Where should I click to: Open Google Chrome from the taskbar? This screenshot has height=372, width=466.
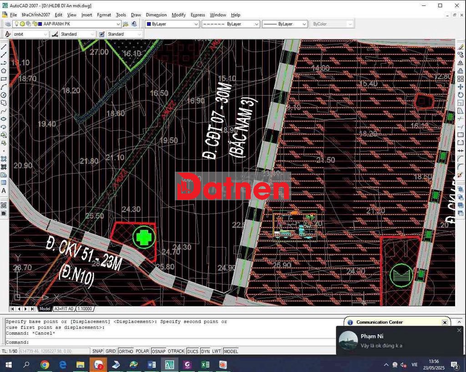[x=45, y=364]
